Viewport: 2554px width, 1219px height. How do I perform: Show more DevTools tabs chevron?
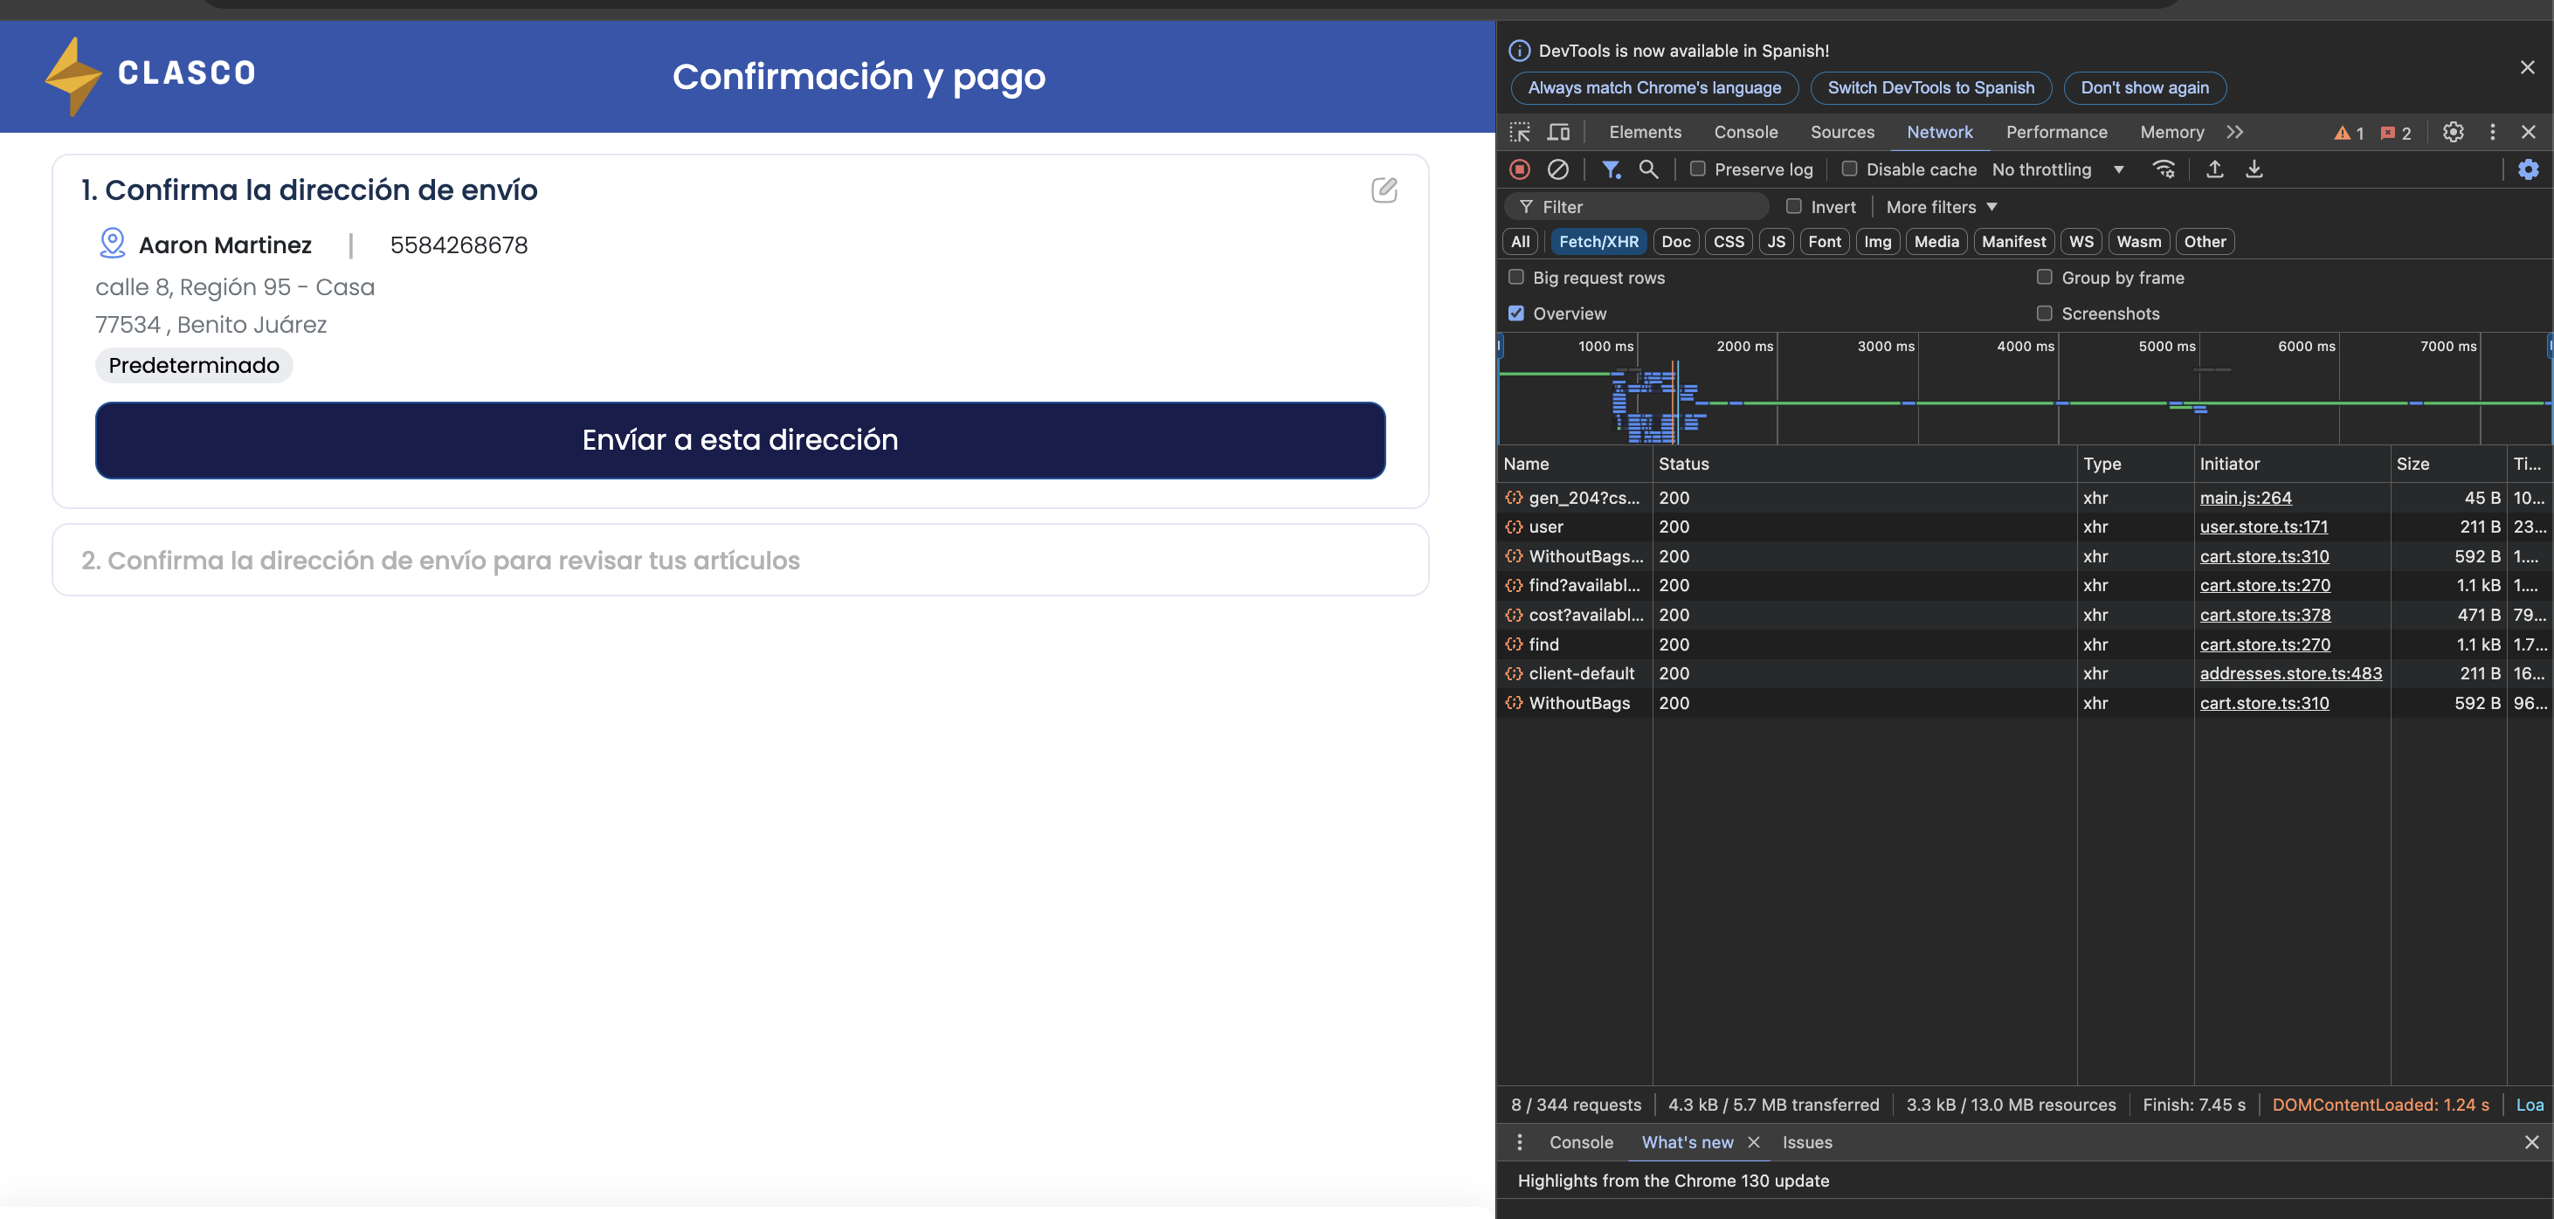[x=2234, y=132]
